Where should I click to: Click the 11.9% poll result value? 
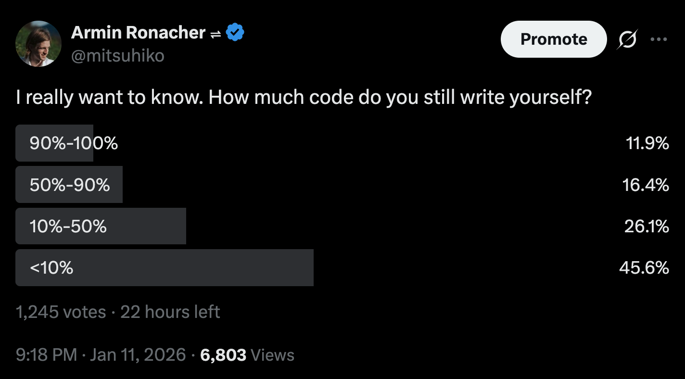647,143
